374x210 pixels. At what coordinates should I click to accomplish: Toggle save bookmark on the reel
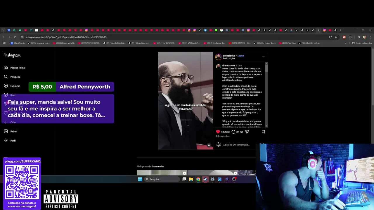pos(263,132)
